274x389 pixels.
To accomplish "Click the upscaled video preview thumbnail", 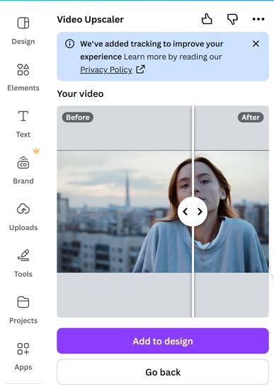I will (x=163, y=211).
